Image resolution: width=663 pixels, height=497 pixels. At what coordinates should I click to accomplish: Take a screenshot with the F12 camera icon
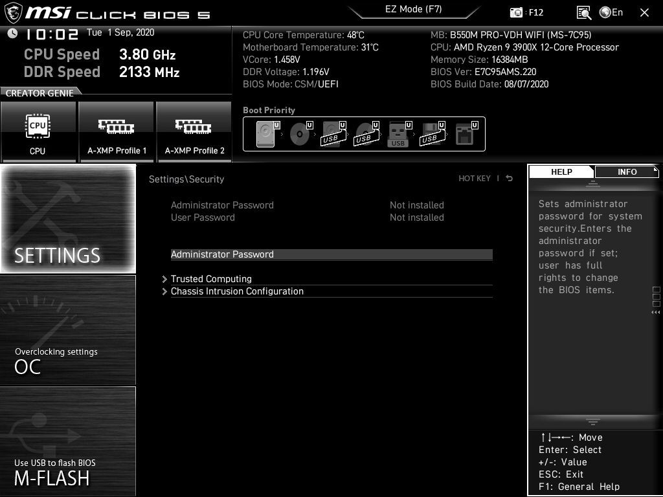(516, 13)
